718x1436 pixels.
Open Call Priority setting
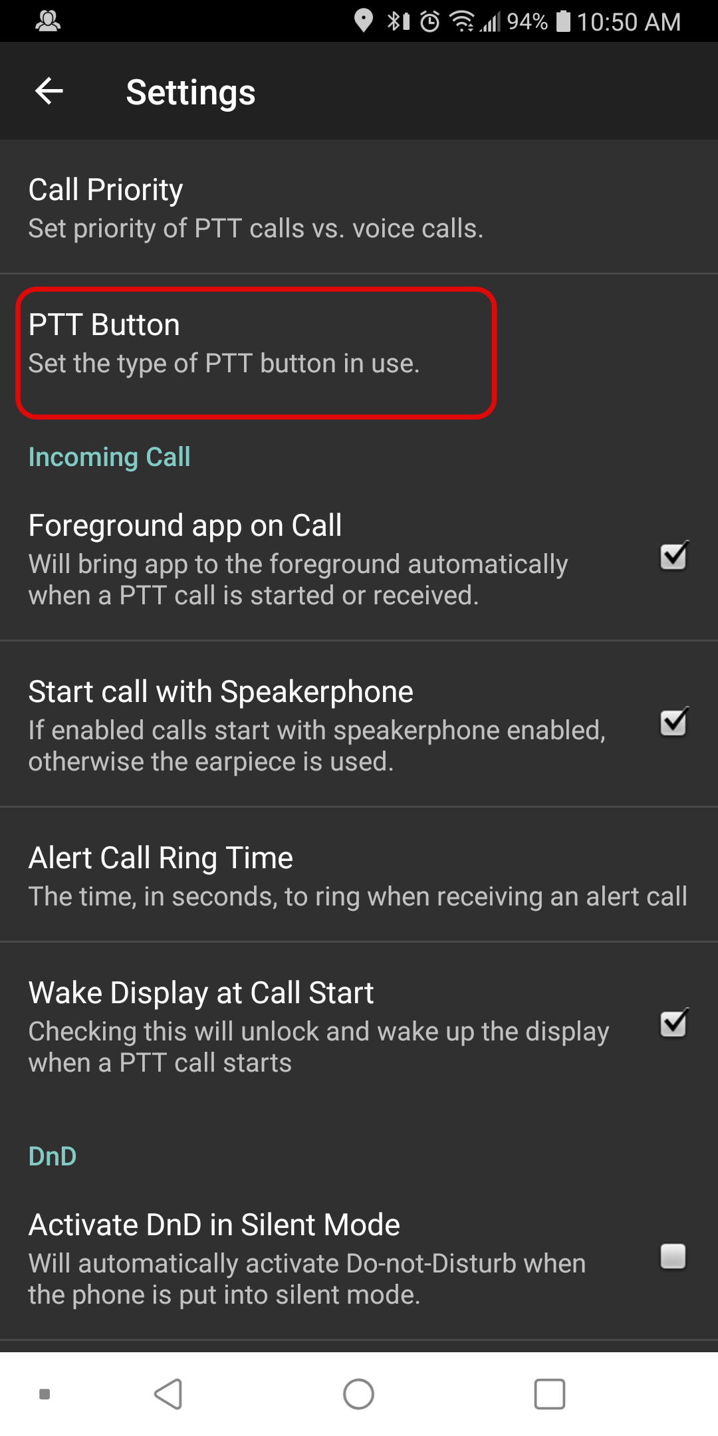pos(359,207)
